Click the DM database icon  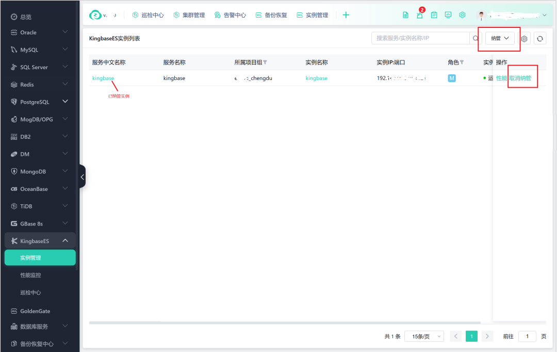click(14, 154)
